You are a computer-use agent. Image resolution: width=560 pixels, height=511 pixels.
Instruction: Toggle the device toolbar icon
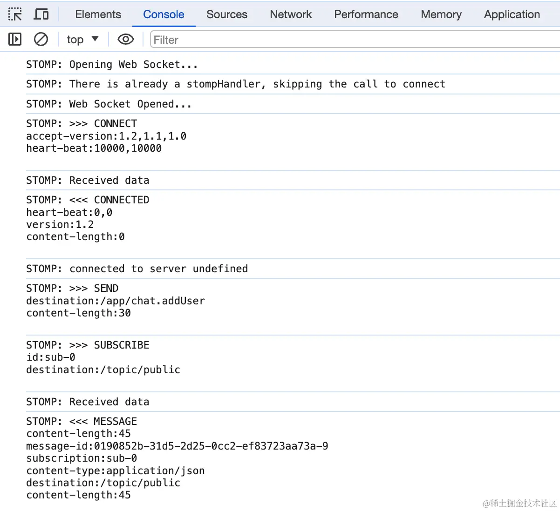(41, 14)
